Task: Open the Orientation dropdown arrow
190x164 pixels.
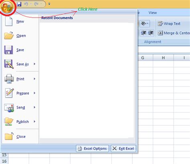Action: click(148, 24)
